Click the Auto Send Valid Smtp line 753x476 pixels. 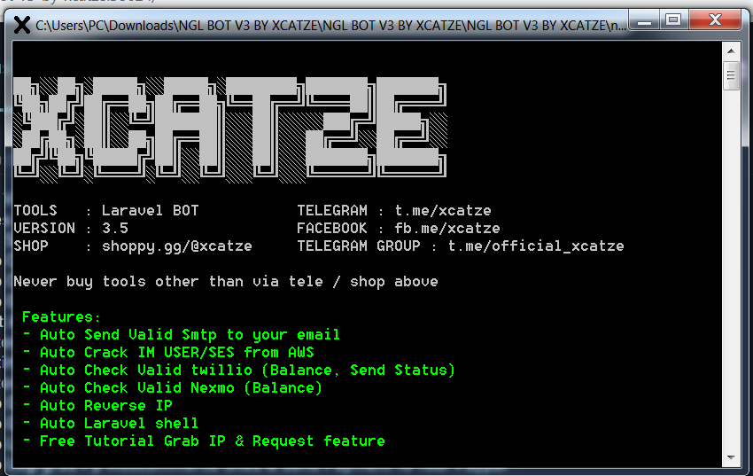(x=181, y=335)
